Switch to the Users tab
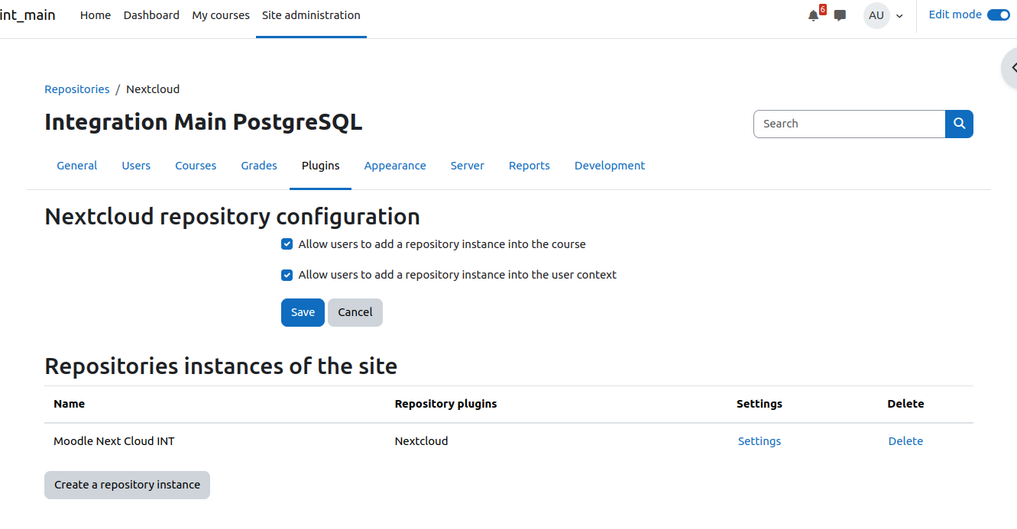 click(136, 166)
